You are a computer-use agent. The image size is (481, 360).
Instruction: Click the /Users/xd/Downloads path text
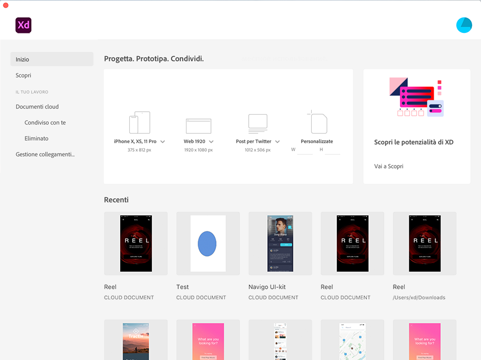click(x=419, y=298)
